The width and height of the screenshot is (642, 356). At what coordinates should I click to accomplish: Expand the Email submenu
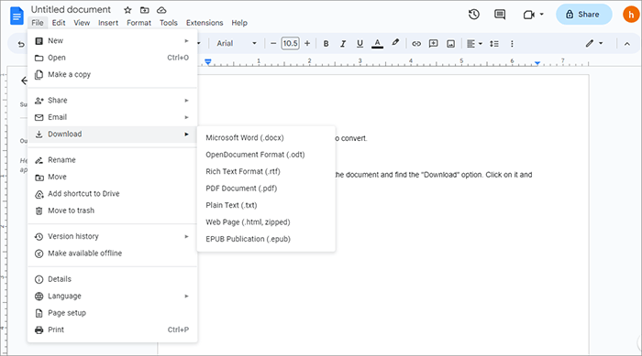[112, 117]
